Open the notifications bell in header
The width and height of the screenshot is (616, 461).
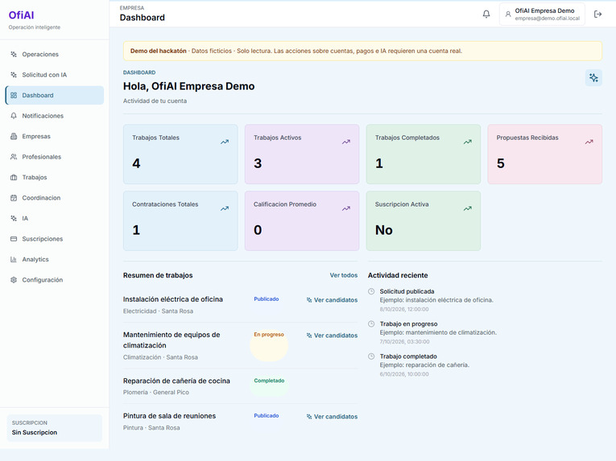pyautogui.click(x=486, y=14)
